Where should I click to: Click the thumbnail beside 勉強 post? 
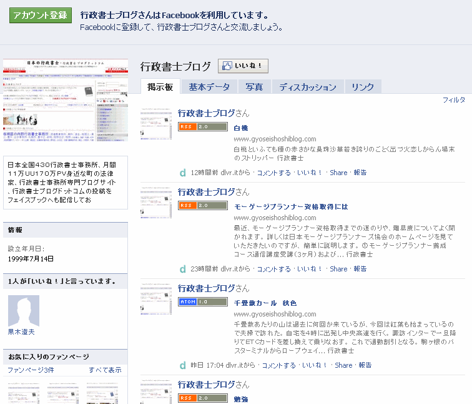click(x=156, y=391)
